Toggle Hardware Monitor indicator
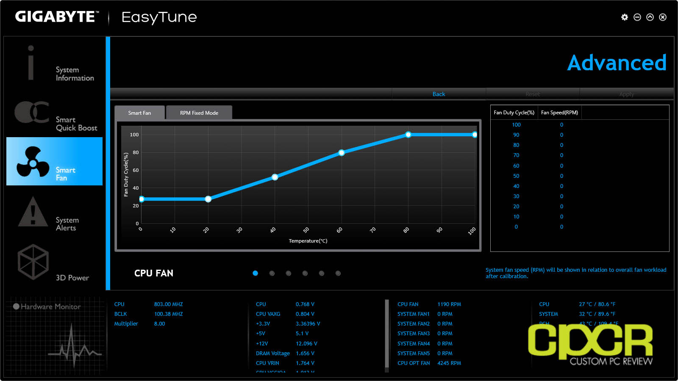The image size is (678, 381). coord(16,306)
